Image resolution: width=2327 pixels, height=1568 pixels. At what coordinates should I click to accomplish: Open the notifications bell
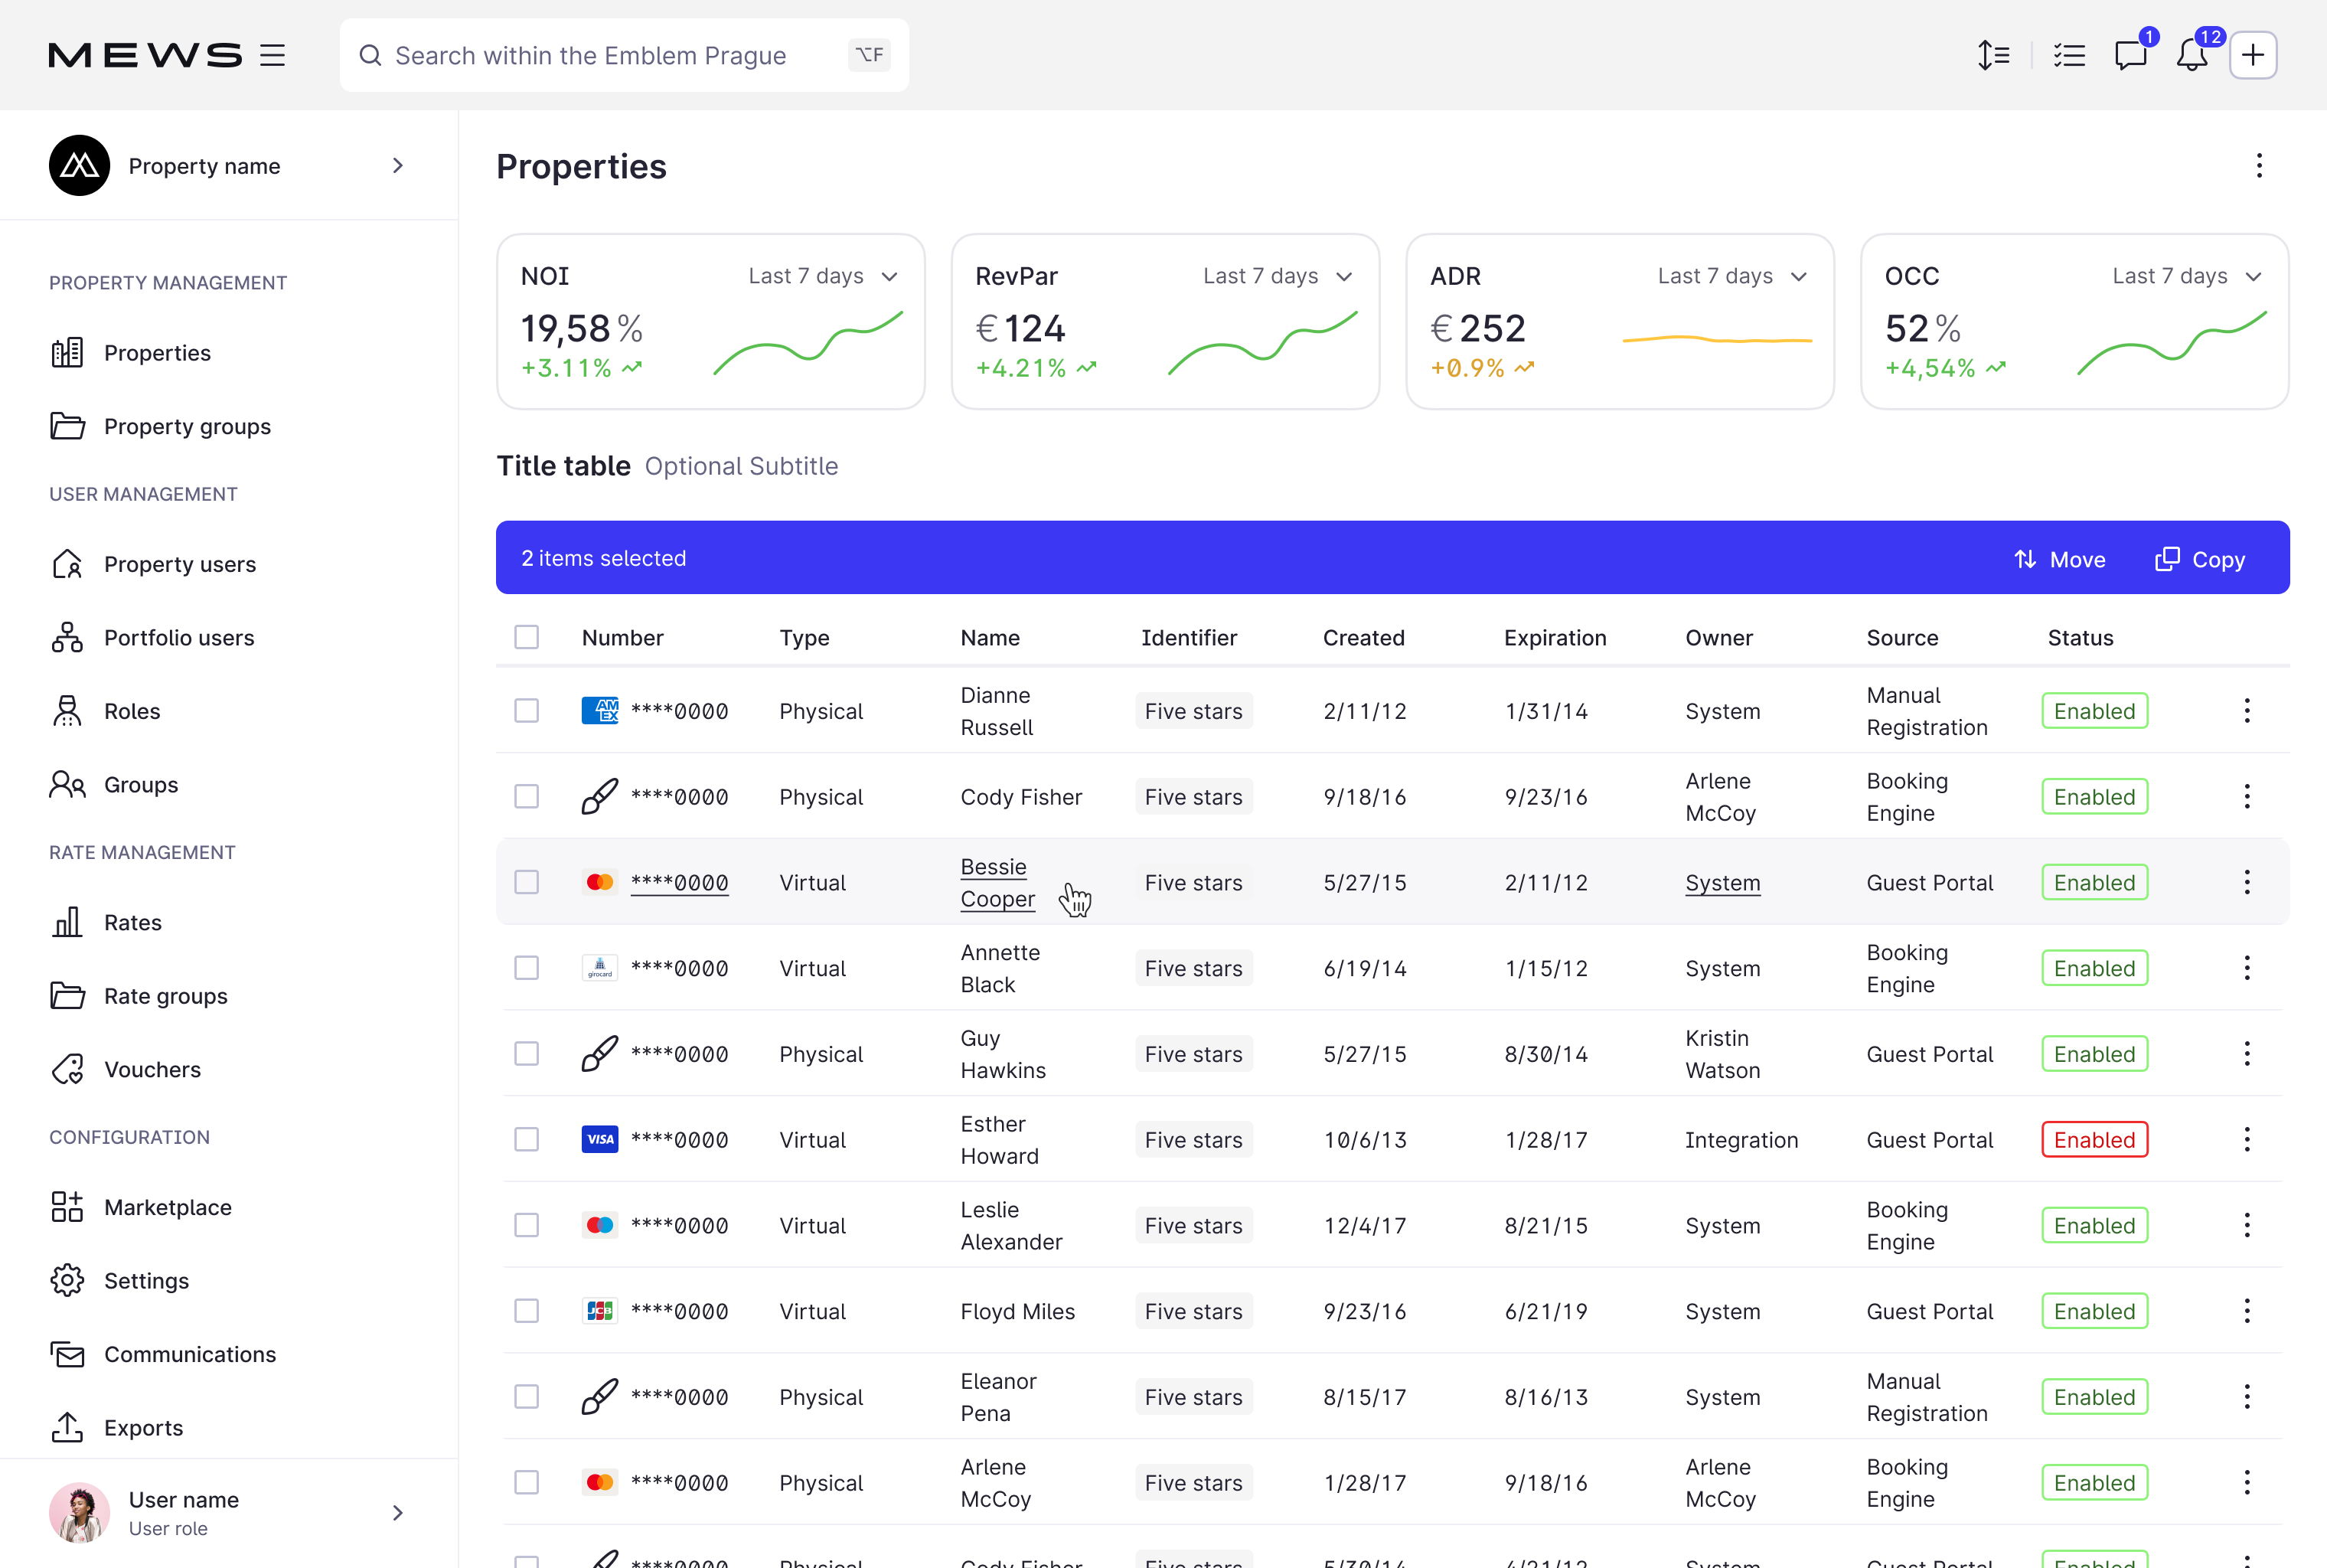(2192, 55)
